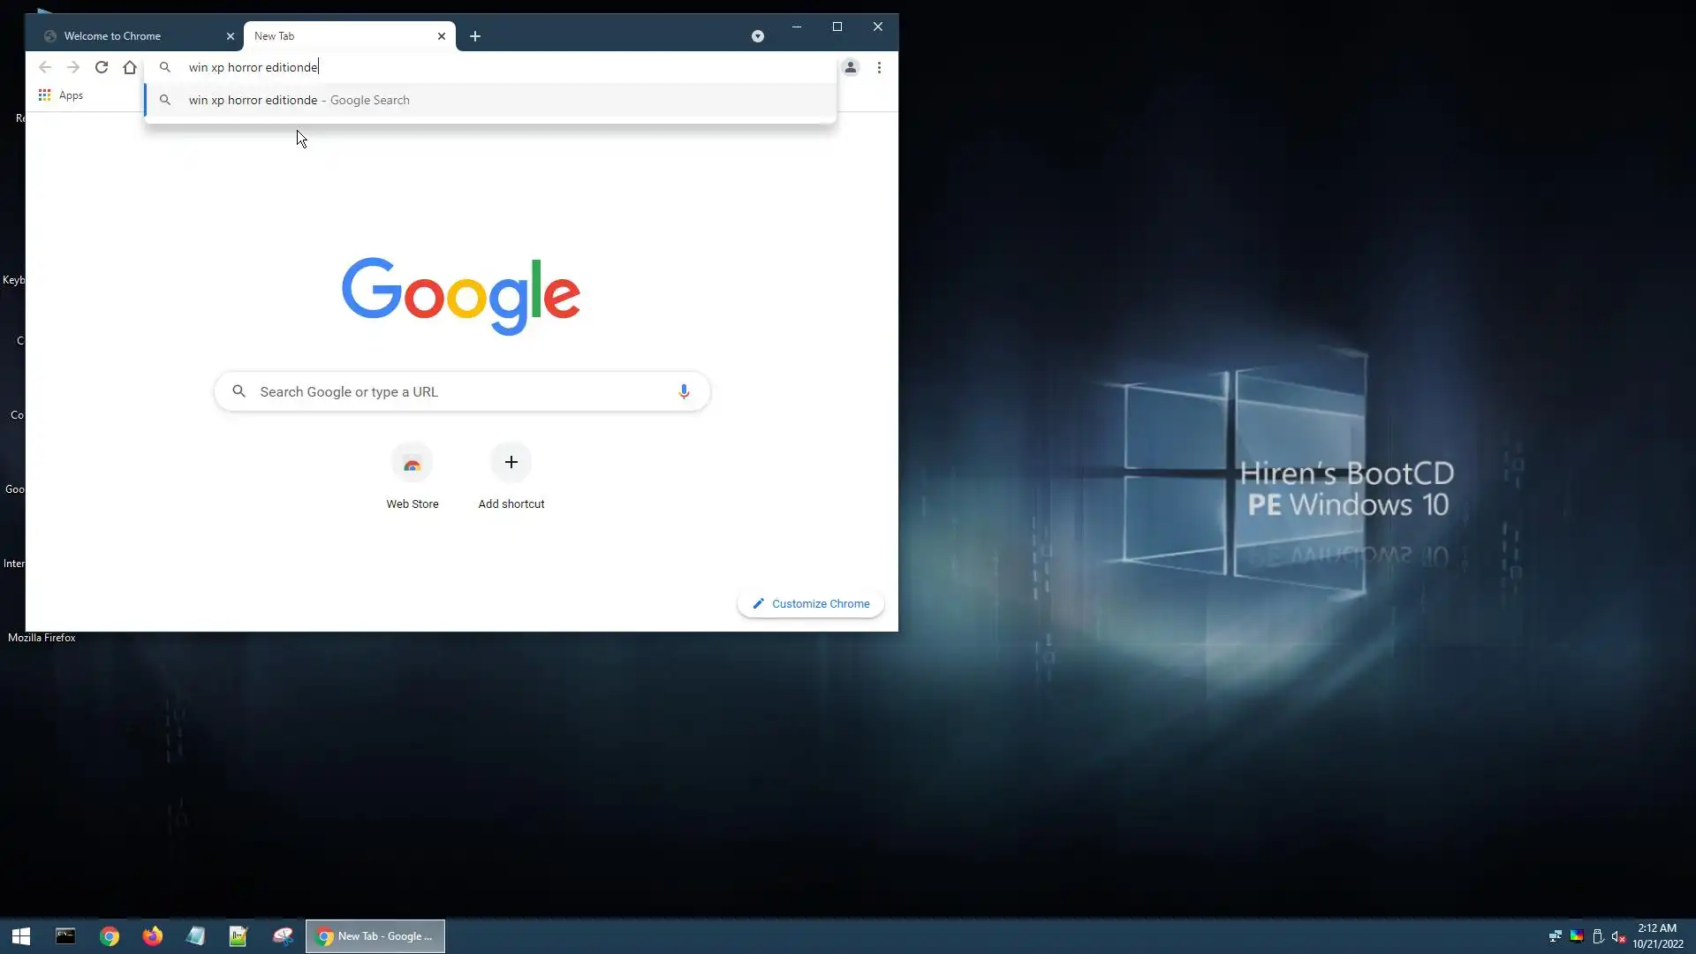1696x954 pixels.
Task: Open the Windows Start menu
Action: [x=21, y=936]
